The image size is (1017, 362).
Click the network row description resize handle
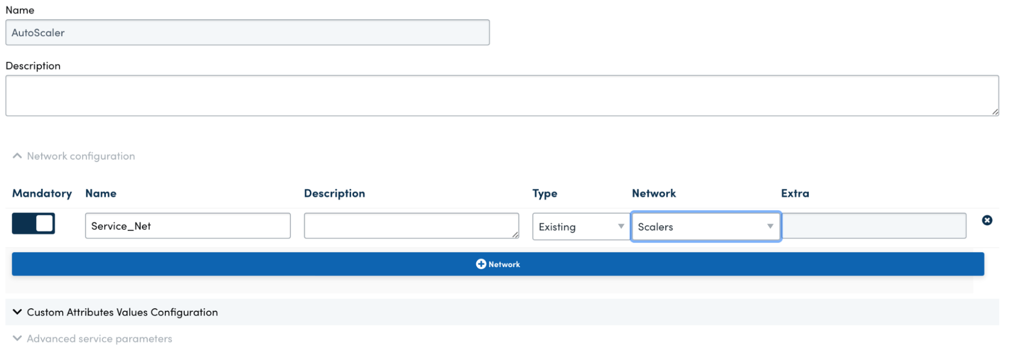515,234
